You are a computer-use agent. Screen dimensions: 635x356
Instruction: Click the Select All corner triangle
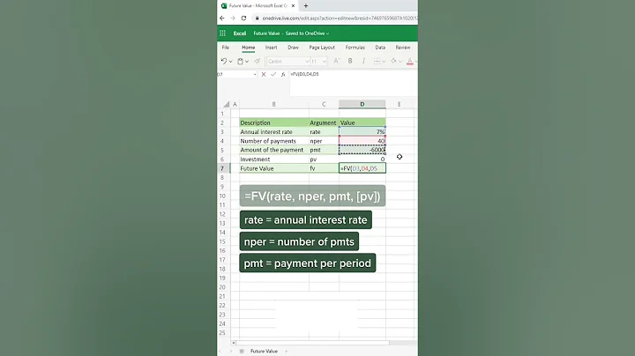point(227,104)
